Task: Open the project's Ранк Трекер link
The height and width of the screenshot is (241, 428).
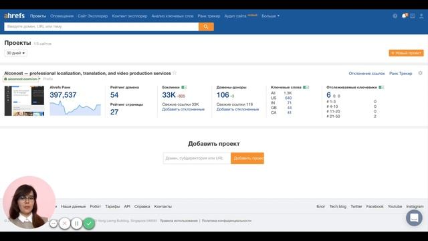Action: coord(401,73)
